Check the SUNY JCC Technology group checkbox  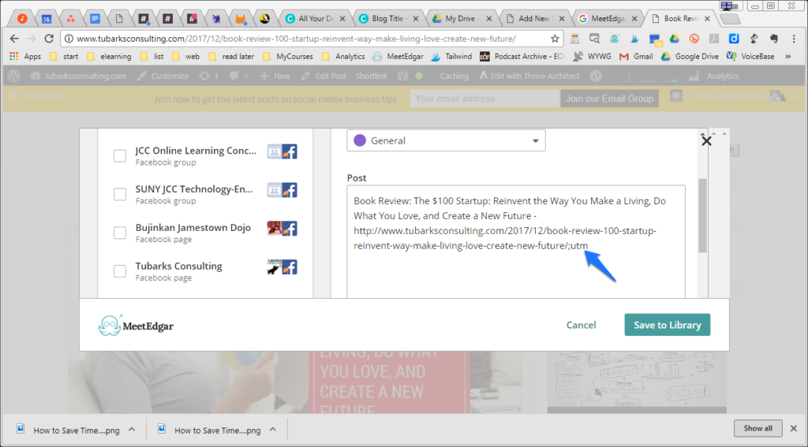120,195
